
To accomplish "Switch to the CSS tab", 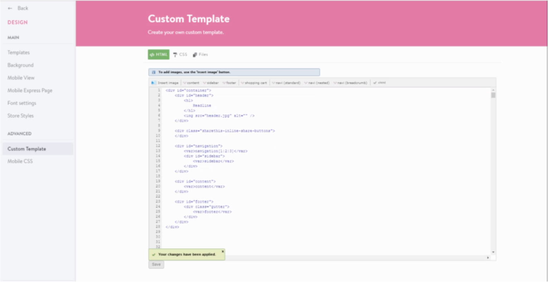I will click(180, 54).
